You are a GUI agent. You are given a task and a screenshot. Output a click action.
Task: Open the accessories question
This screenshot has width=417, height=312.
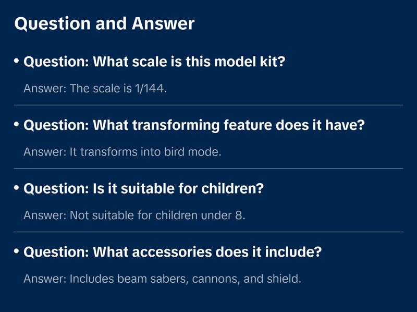coord(173,252)
